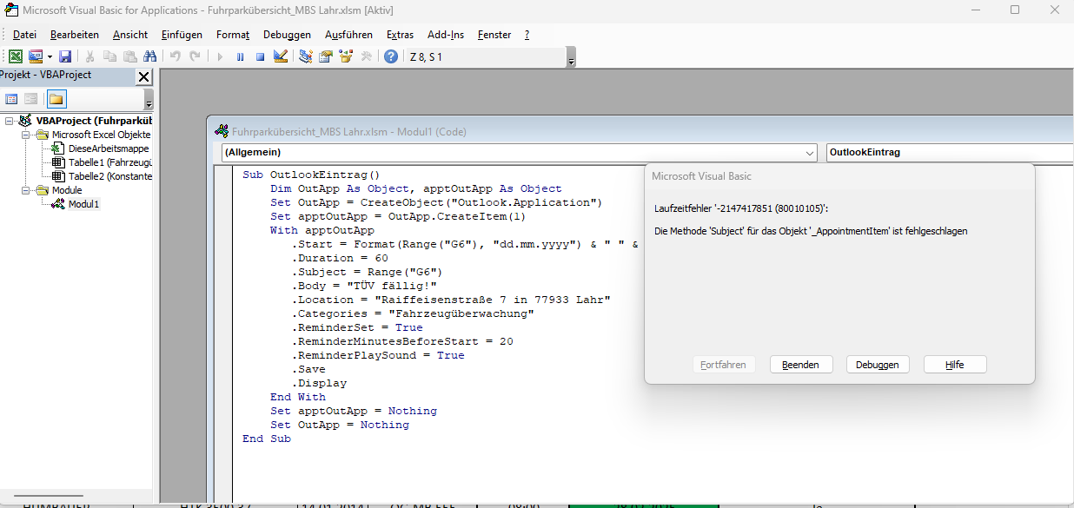Viewport: 1074px width, 508px height.
Task: Save the workbook with the floppy icon
Action: 65,56
